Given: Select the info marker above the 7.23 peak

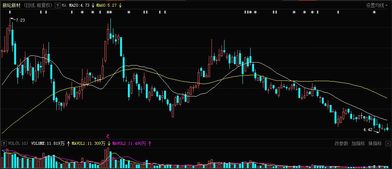Looking at the screenshot, I should click(10, 12).
